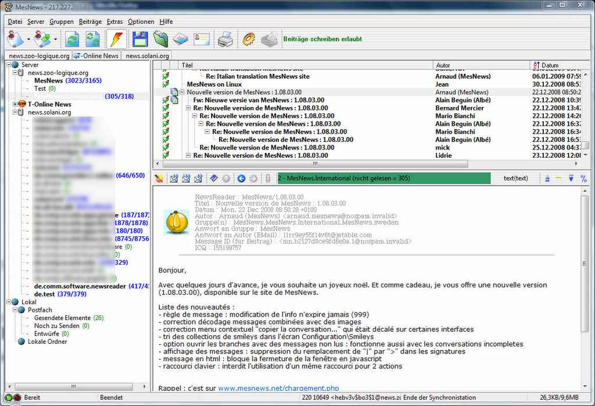Viewport: 595px width, 406px height.
Task: Click the percent icon in message toolbar
Action: pos(583,178)
